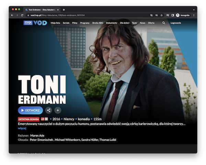The height and width of the screenshot is (165, 206).
Task: Select the Toni Erdmann browser tab
Action: tap(42, 10)
